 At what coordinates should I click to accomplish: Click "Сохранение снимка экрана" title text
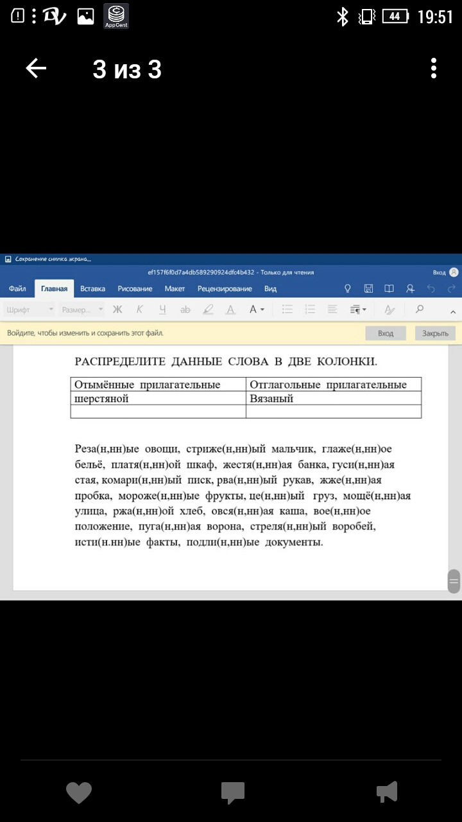(53, 259)
